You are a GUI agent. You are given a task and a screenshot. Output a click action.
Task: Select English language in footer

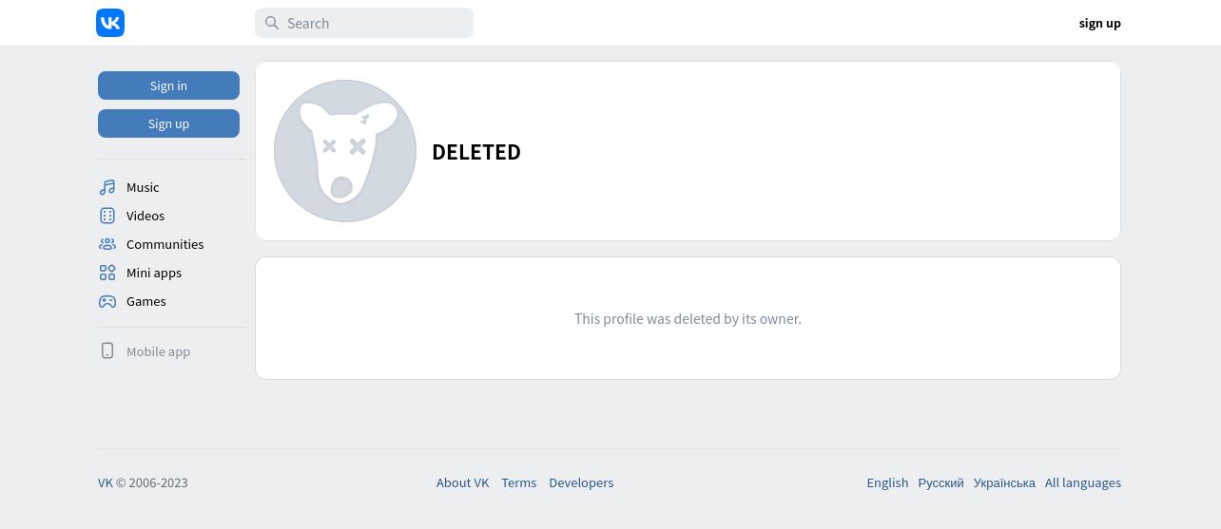point(887,482)
